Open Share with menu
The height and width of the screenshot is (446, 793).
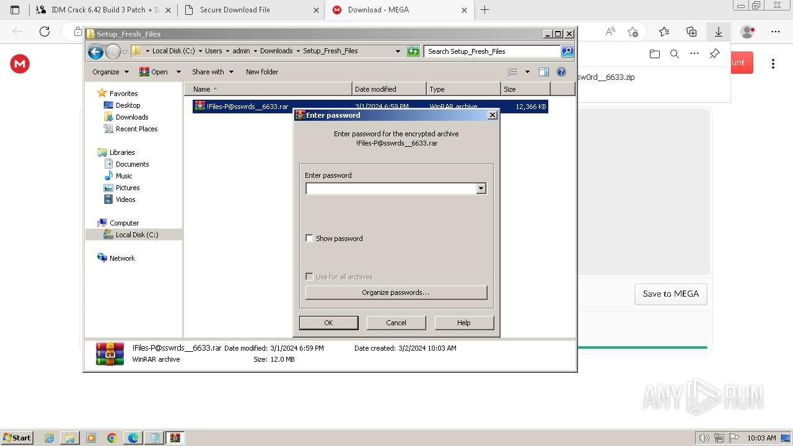point(212,72)
